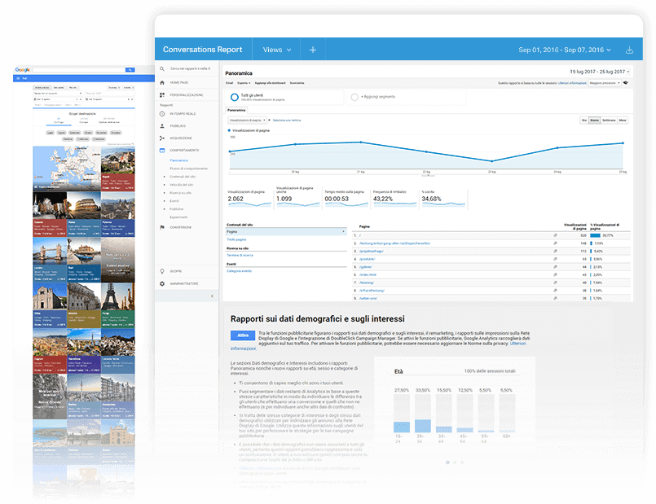Click the Amministratore gear icon
The width and height of the screenshot is (656, 504).
coord(162,283)
